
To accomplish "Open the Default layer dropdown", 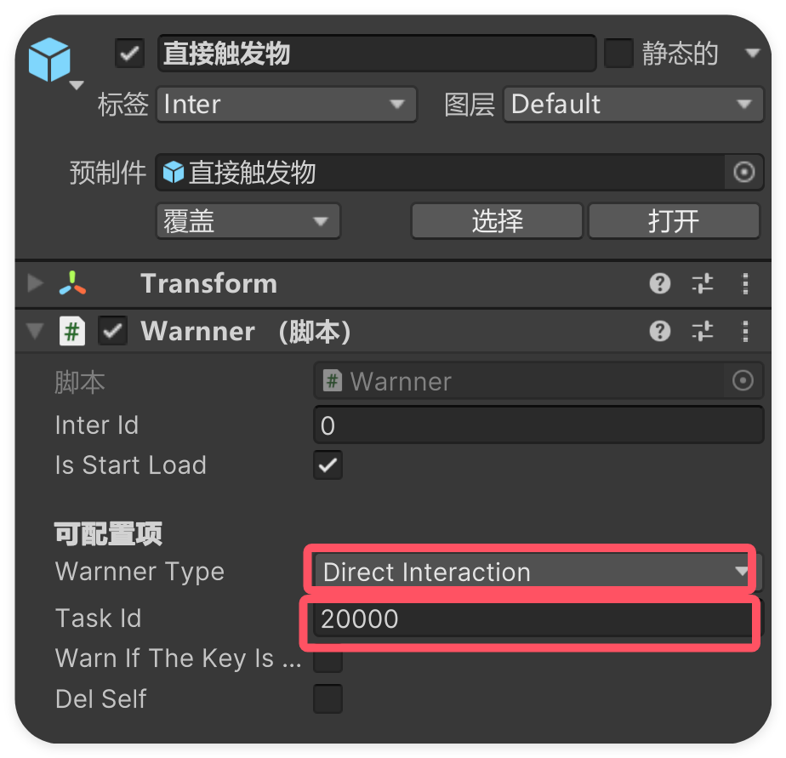I will (x=631, y=105).
